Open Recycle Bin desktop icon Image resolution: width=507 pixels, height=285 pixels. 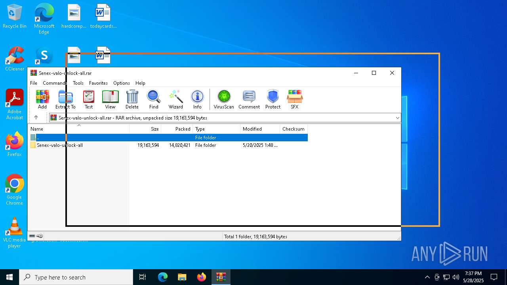tap(15, 16)
